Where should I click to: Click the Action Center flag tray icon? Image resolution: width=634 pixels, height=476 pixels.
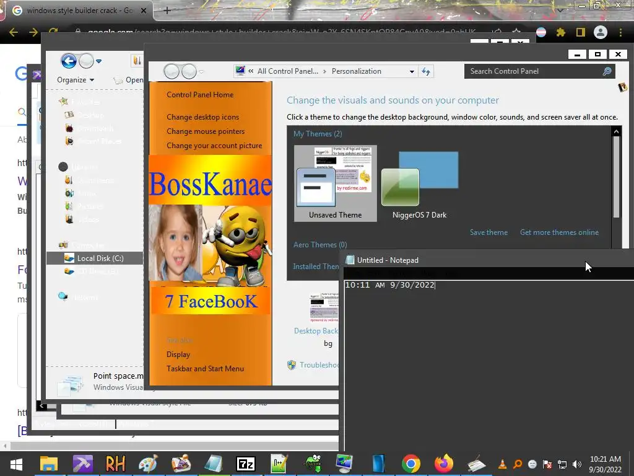547,464
